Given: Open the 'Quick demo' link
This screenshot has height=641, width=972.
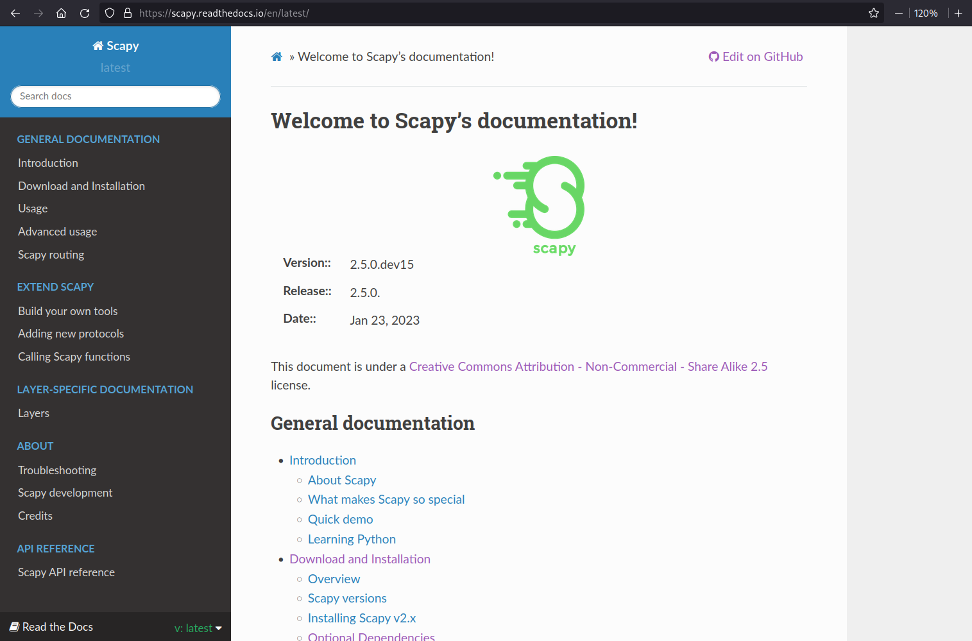Looking at the screenshot, I should point(340,519).
